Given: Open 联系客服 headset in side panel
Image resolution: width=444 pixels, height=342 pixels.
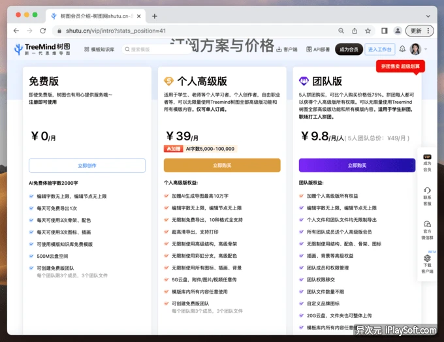Looking at the screenshot, I should coord(427,196).
